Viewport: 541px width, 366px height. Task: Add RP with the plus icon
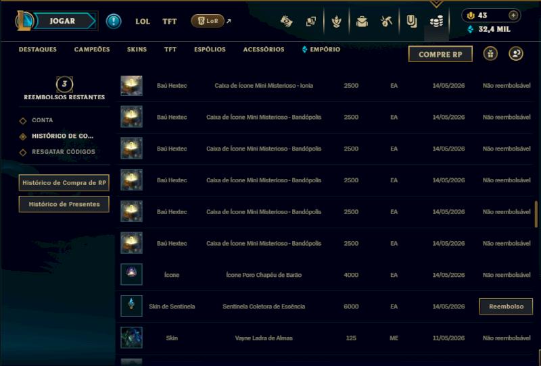[x=513, y=16]
